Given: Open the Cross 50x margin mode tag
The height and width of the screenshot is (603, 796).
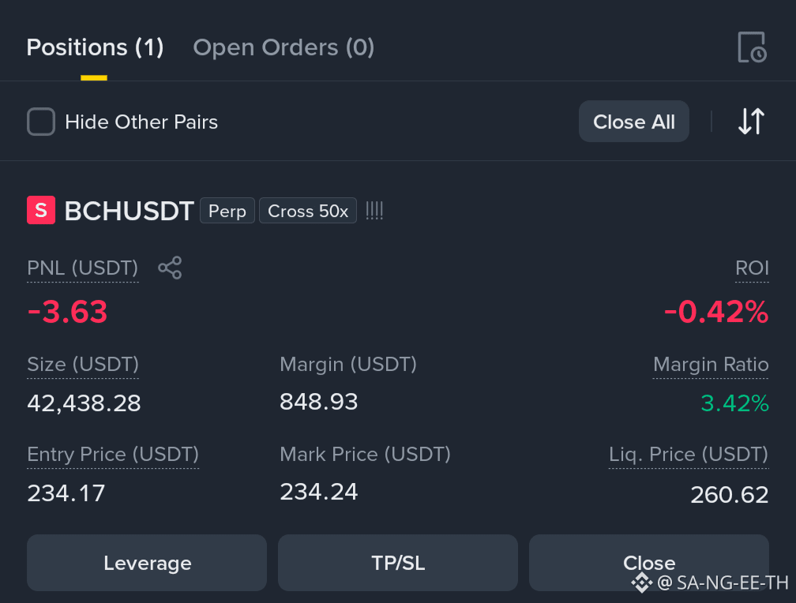Looking at the screenshot, I should point(308,211).
